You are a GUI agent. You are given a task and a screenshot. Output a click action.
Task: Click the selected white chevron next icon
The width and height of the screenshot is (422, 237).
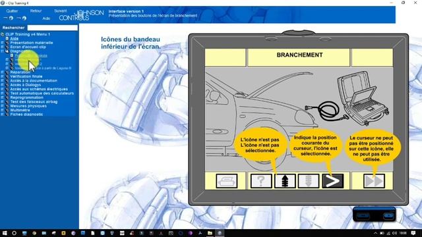pos(332,181)
